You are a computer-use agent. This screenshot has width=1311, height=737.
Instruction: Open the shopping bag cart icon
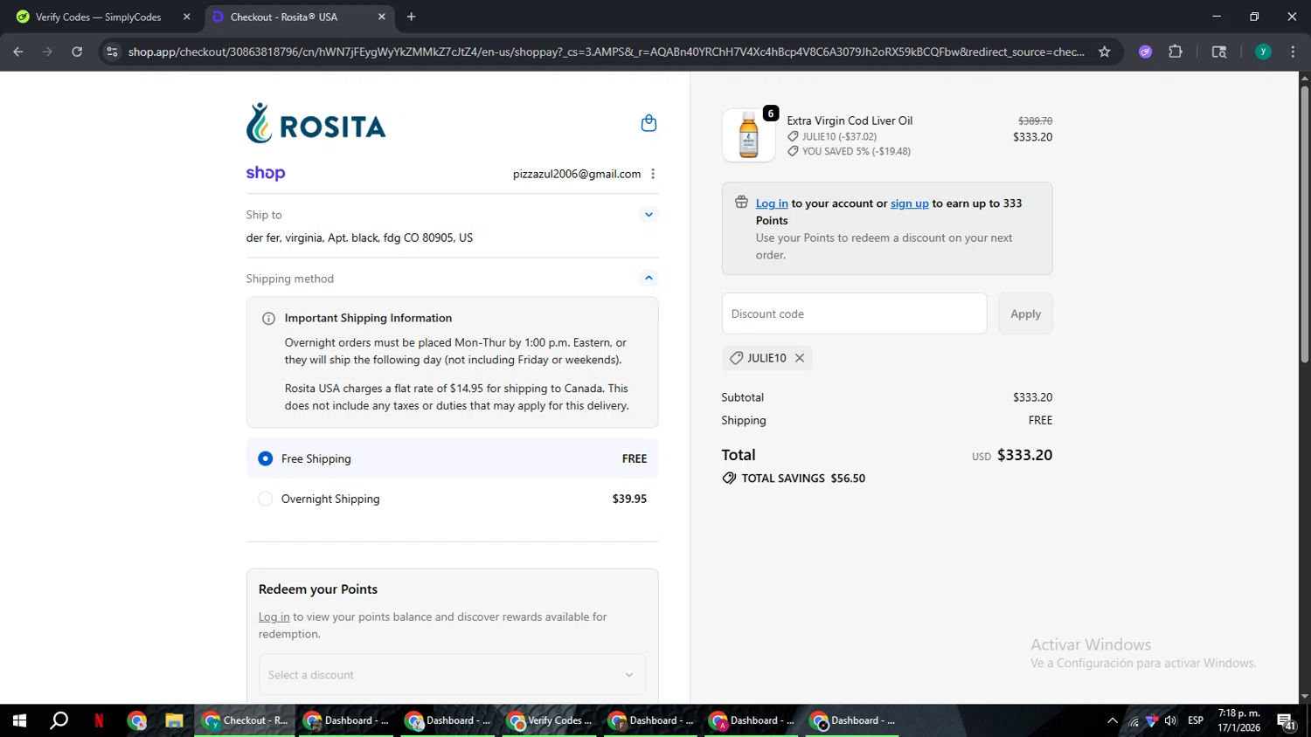tap(649, 123)
